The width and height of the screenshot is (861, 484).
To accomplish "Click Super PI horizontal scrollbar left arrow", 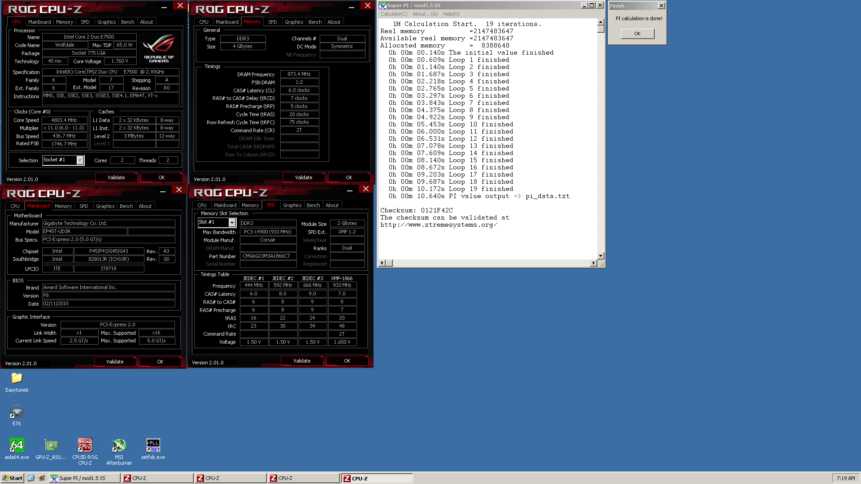I will [382, 263].
